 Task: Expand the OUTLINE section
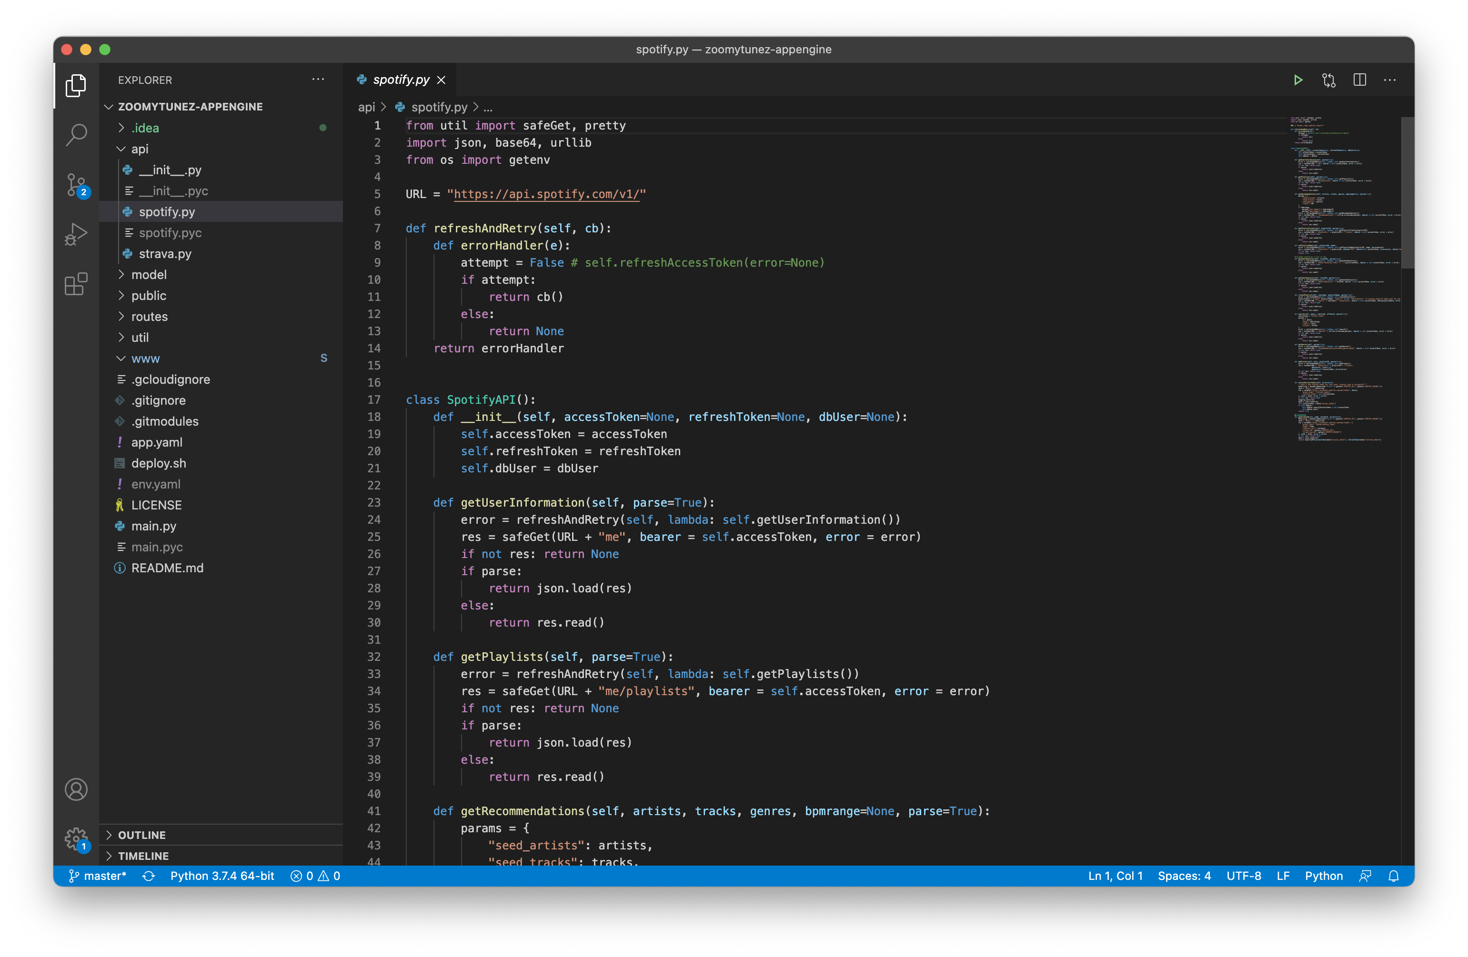click(x=221, y=835)
